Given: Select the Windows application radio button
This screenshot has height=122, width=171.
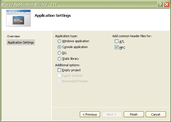Looking at the screenshot, I should [59, 41].
